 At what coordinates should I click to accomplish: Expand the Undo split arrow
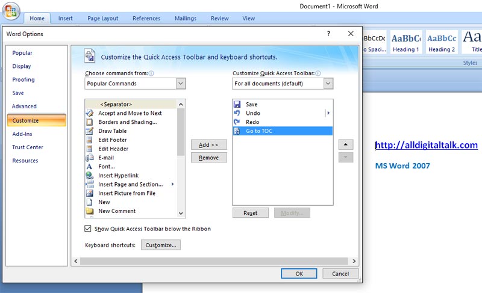pyautogui.click(x=328, y=113)
